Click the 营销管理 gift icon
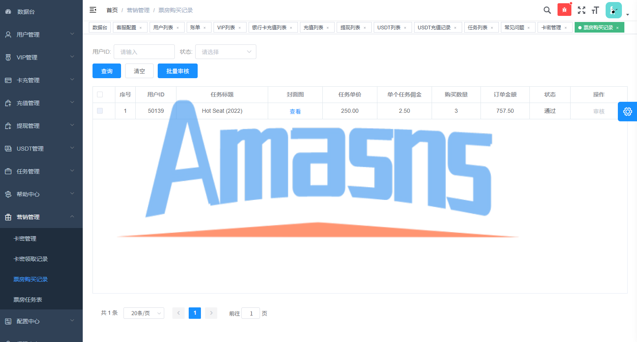The width and height of the screenshot is (637, 342). tap(8, 217)
